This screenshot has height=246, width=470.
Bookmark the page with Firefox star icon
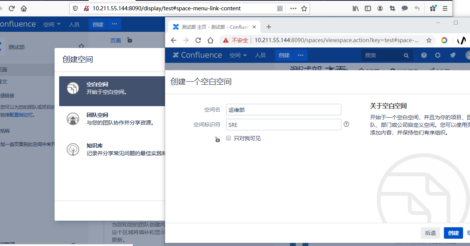click(304, 8)
